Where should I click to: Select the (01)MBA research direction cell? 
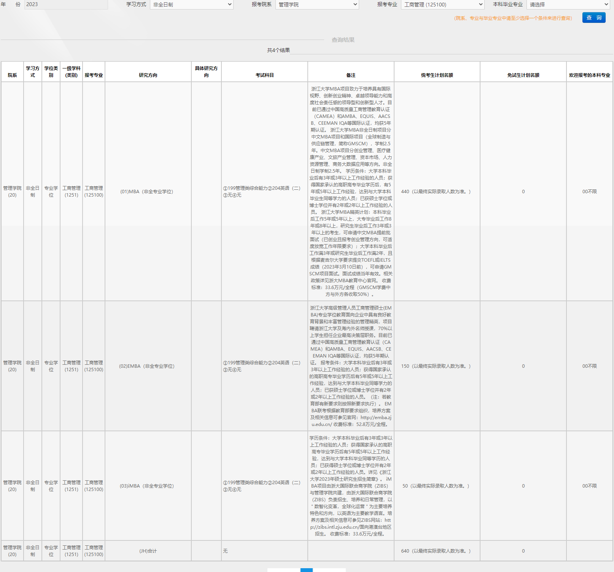pos(147,192)
